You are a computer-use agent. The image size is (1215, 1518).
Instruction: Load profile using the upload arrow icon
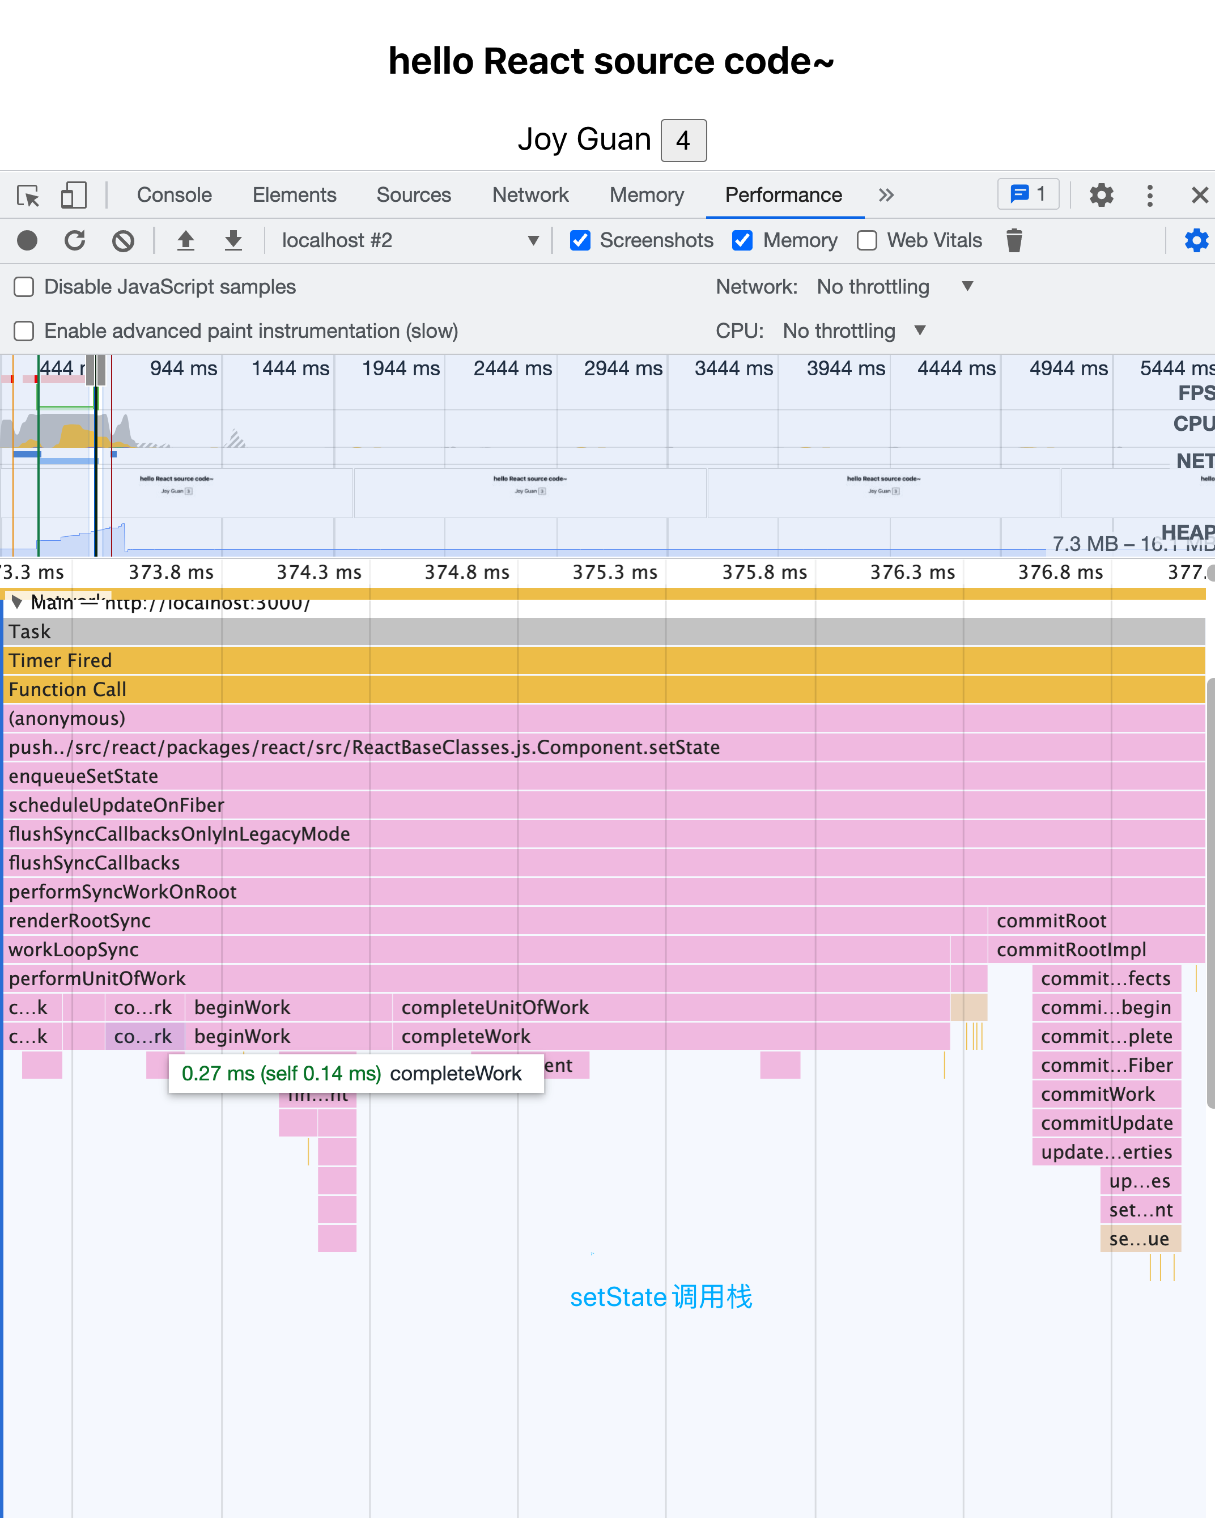click(186, 241)
